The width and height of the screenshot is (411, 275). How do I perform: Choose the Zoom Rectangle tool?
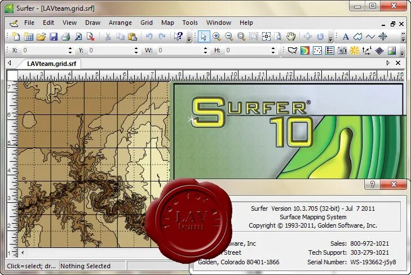(x=241, y=37)
